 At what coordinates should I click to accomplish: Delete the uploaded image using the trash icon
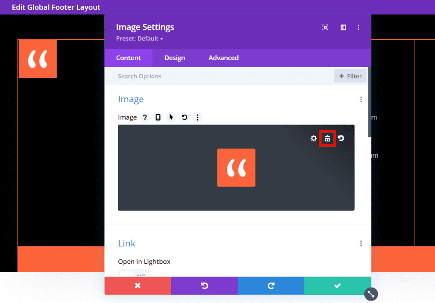pos(327,139)
